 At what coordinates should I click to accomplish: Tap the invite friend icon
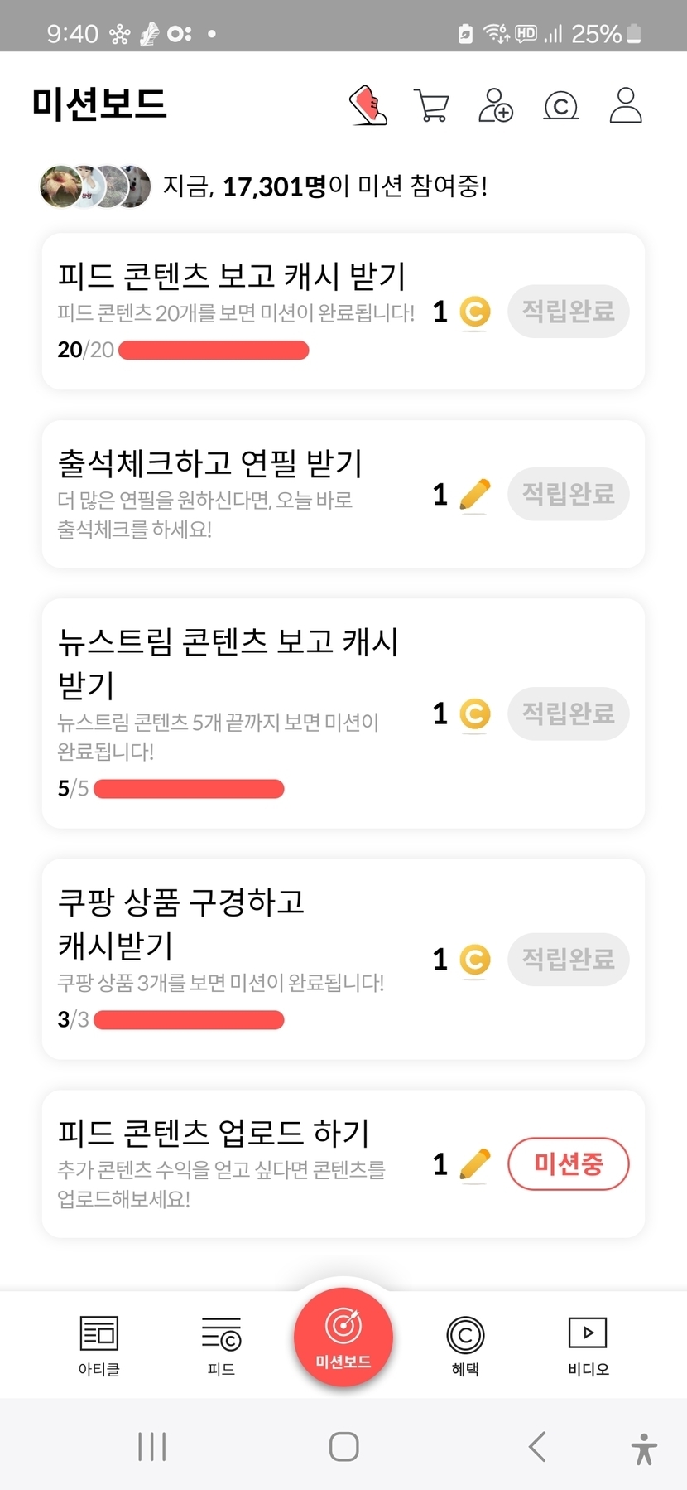[496, 105]
